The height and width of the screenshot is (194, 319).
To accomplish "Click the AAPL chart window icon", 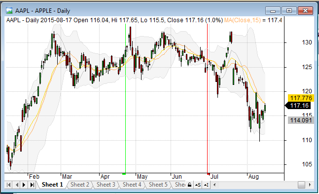I will [9, 10].
